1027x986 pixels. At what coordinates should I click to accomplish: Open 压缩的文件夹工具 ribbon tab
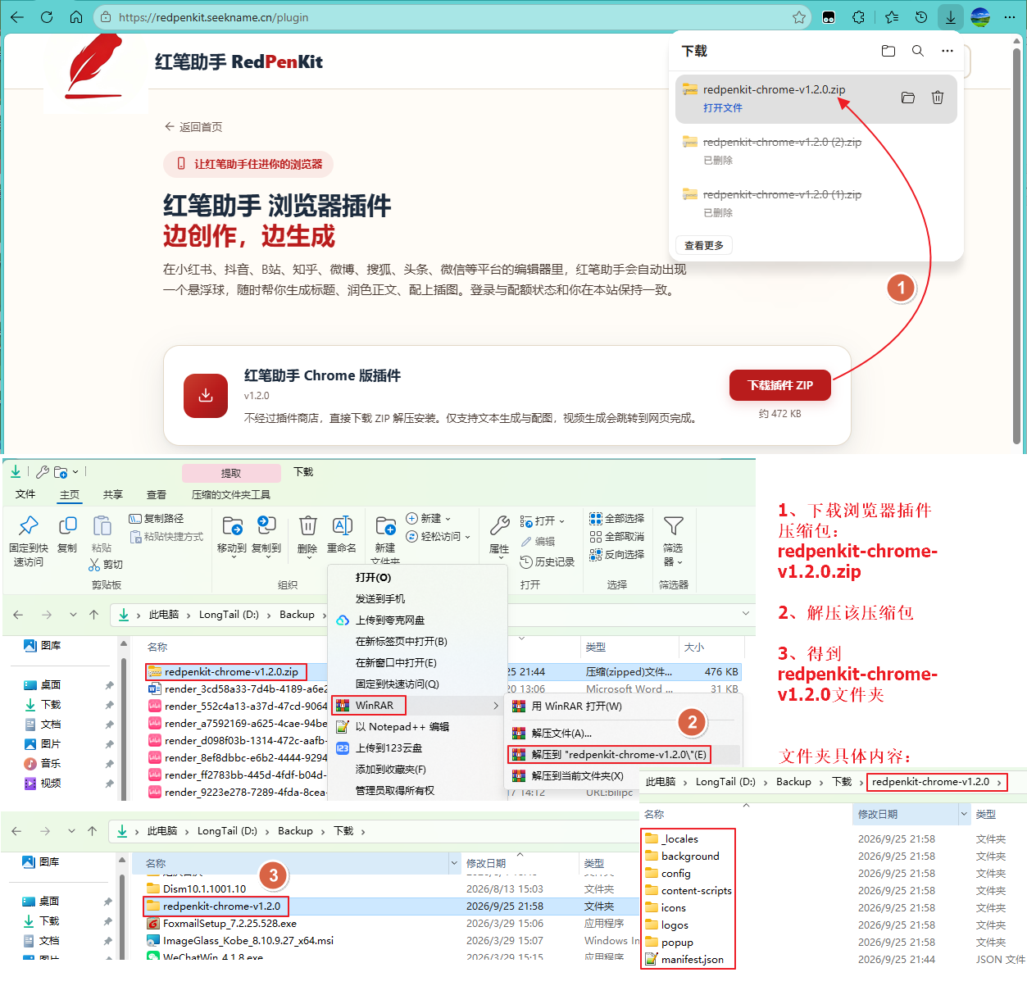tap(231, 494)
